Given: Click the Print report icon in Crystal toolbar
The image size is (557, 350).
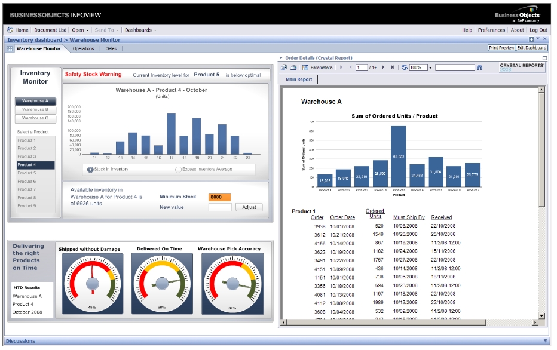Looking at the screenshot, I should [293, 67].
